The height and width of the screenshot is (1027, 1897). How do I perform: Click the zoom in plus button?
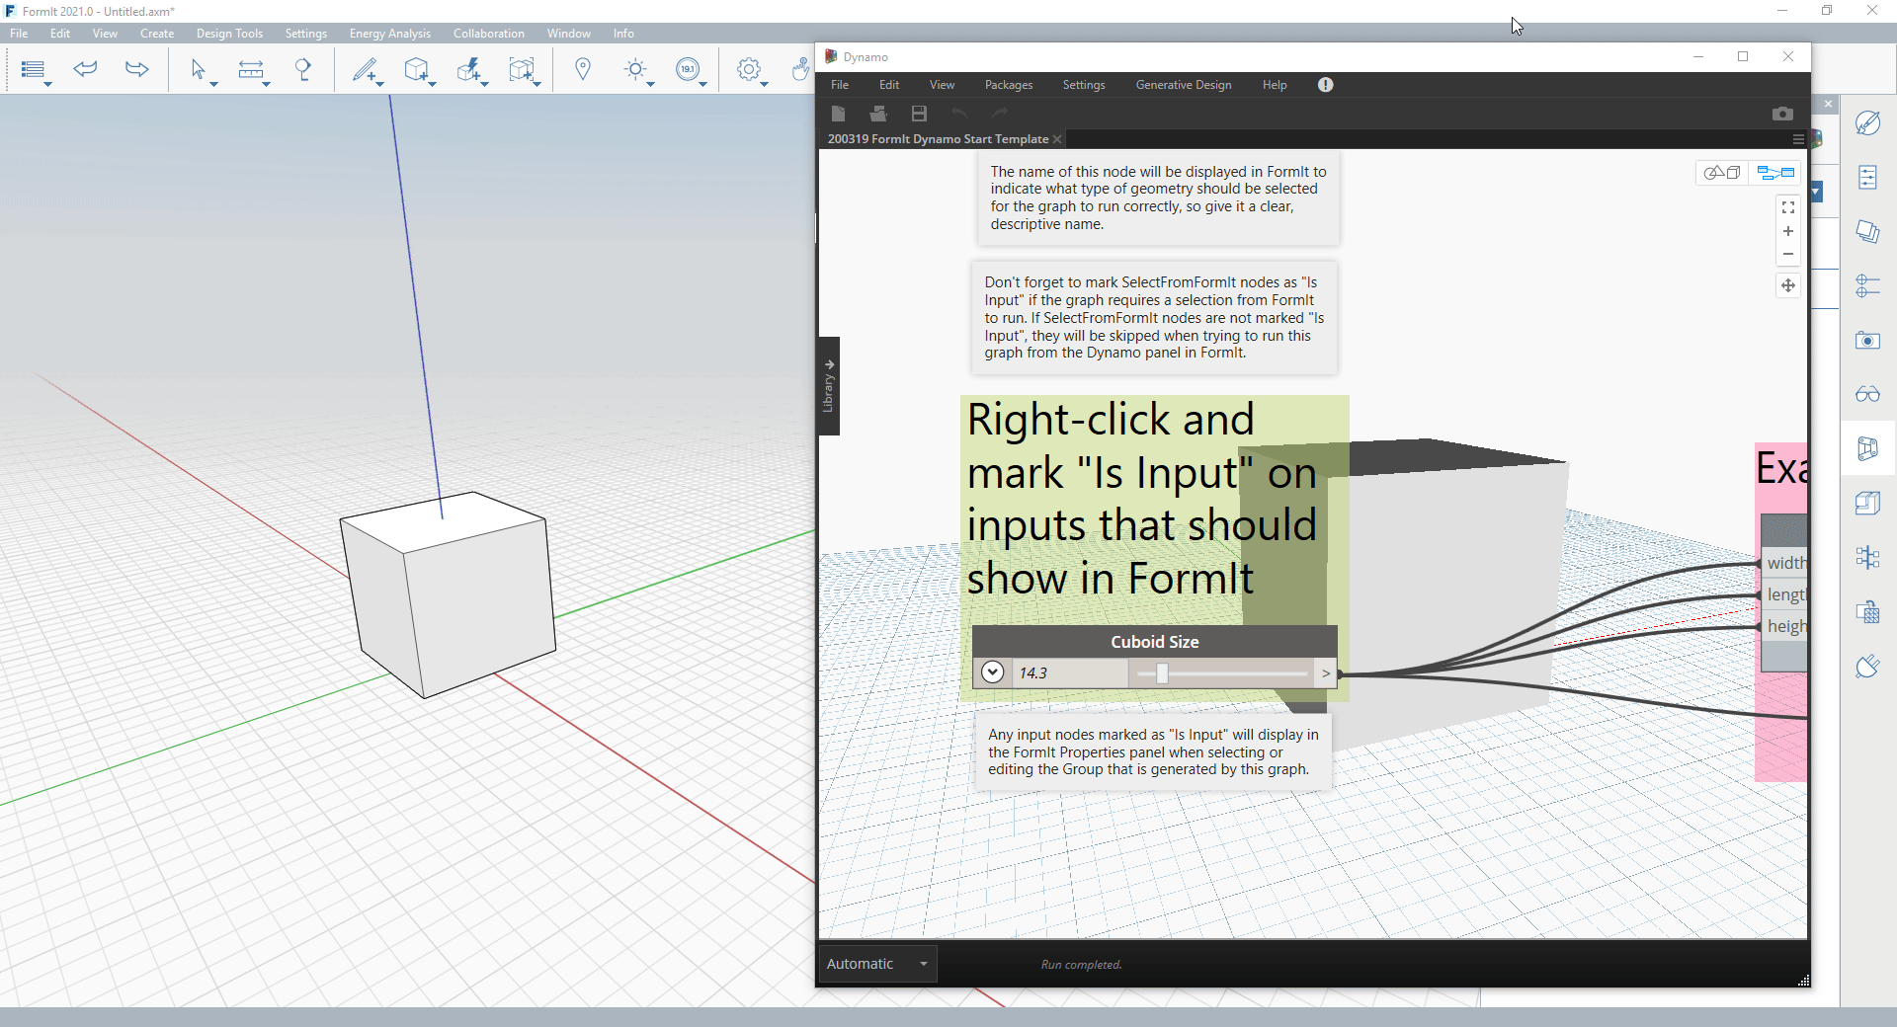tap(1787, 231)
